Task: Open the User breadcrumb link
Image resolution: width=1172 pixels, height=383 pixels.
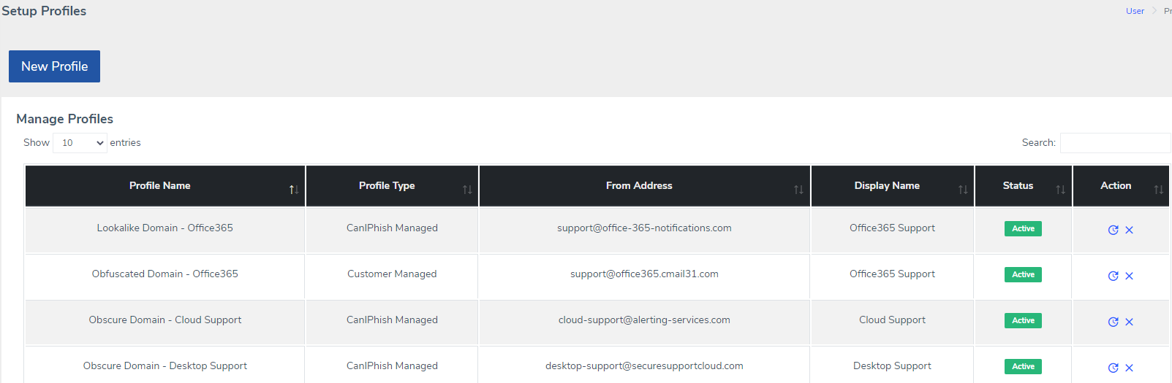Action: 1135,11
